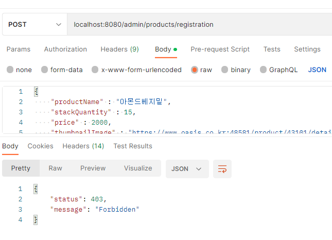
Task: Switch to the Params tab
Action: (x=19, y=49)
